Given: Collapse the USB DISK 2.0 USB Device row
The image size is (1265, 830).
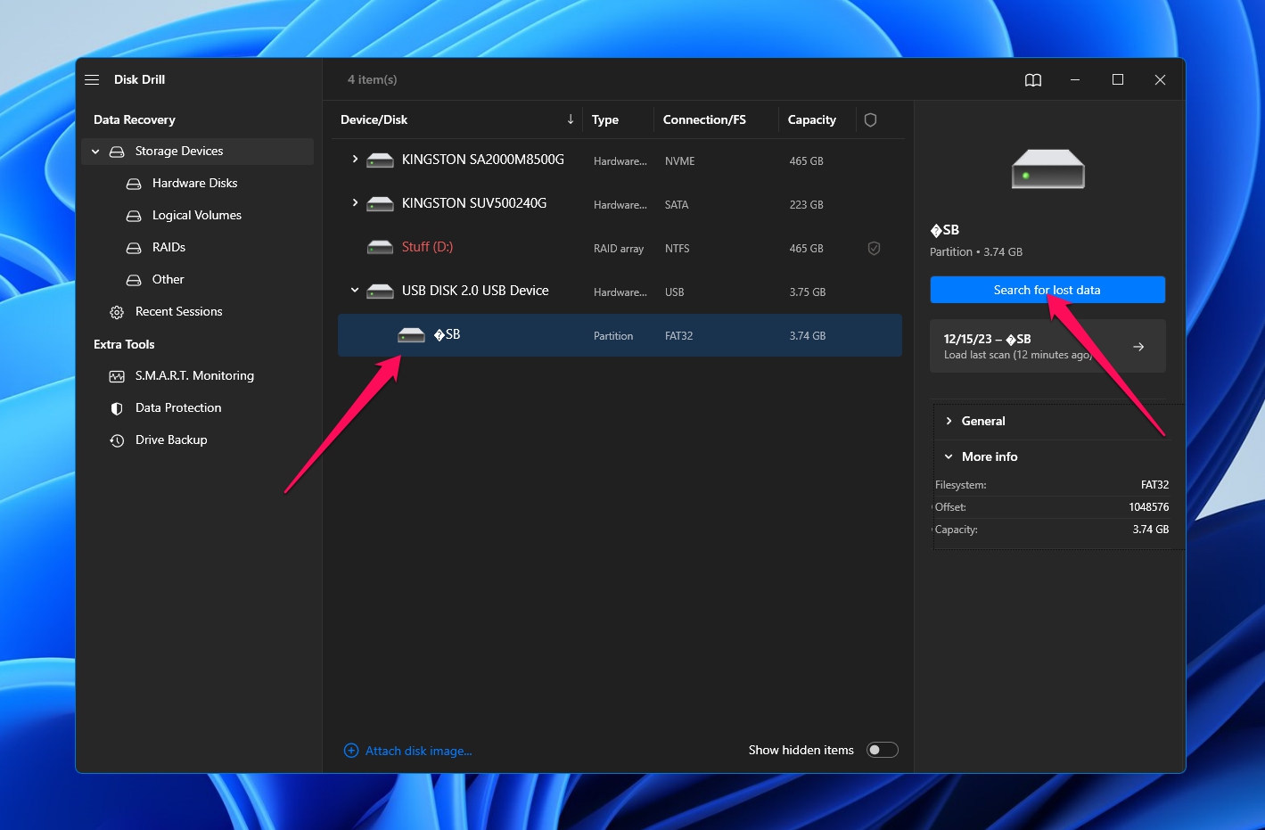Looking at the screenshot, I should 355,291.
